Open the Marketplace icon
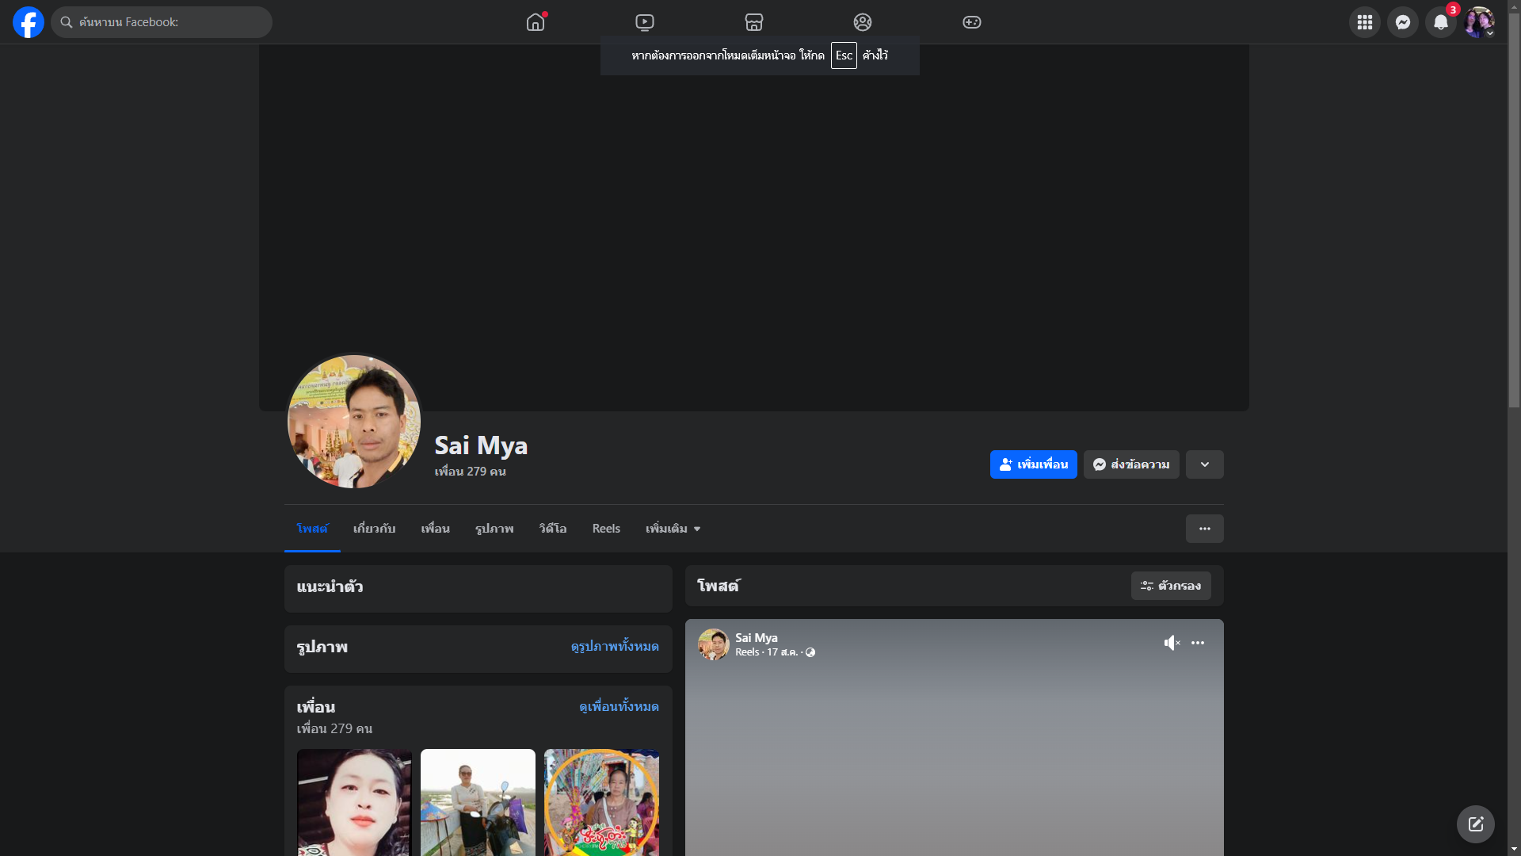1521x856 pixels. [754, 22]
